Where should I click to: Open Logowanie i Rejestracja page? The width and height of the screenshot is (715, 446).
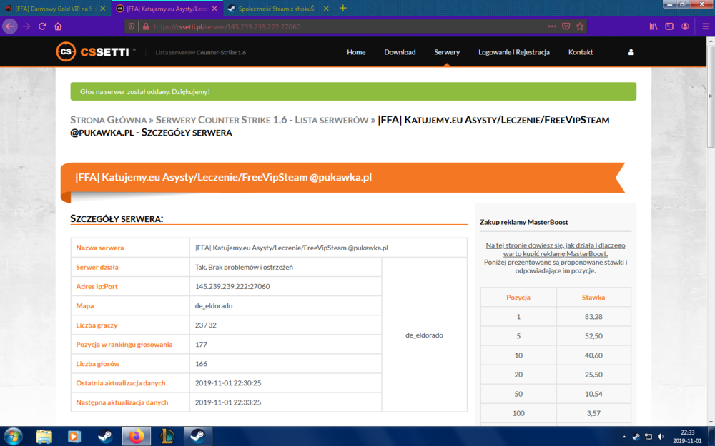coord(514,52)
